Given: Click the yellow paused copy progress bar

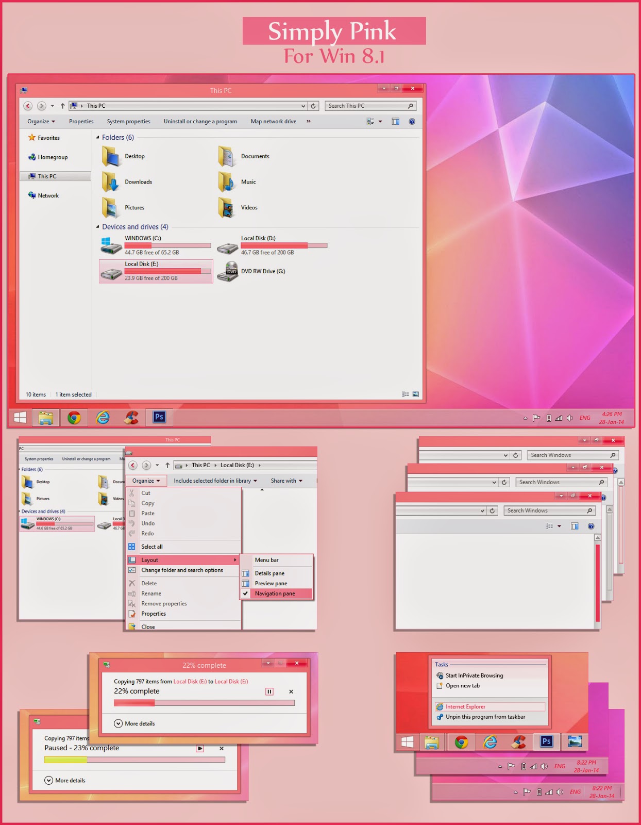Looking at the screenshot, I should click(x=135, y=760).
